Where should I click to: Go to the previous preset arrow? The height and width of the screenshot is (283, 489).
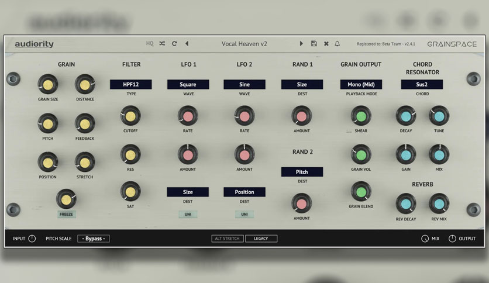(x=187, y=44)
